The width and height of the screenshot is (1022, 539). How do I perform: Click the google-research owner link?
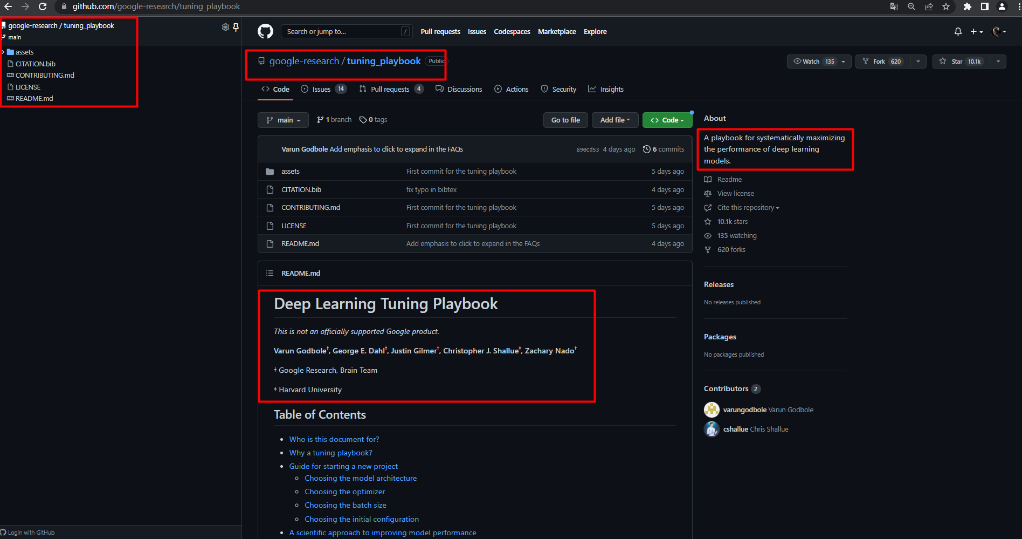coord(304,61)
